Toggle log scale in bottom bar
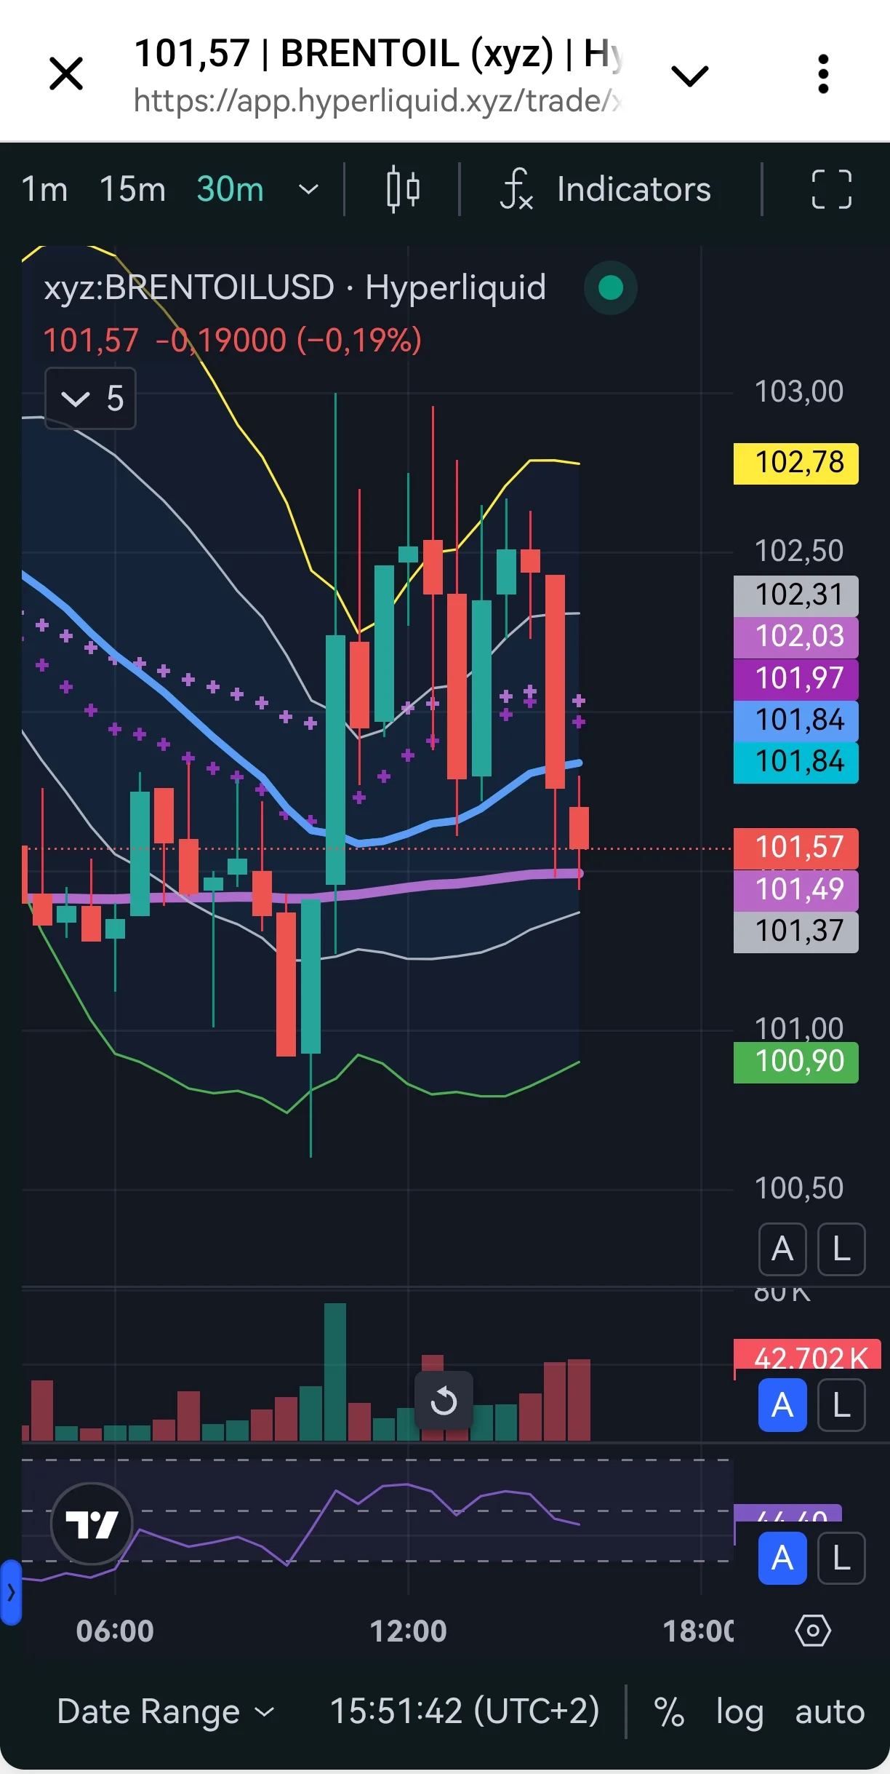Screen dimensions: 890x1774 click(x=739, y=1711)
